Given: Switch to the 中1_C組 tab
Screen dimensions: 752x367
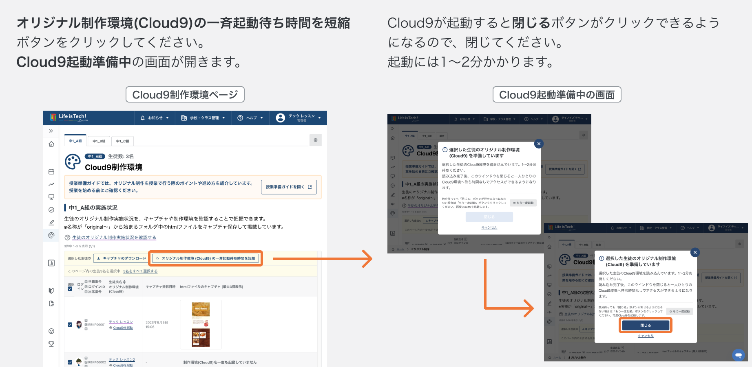Looking at the screenshot, I should pos(122,141).
